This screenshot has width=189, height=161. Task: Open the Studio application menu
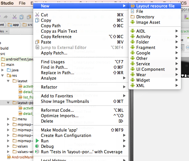coord(7,3)
